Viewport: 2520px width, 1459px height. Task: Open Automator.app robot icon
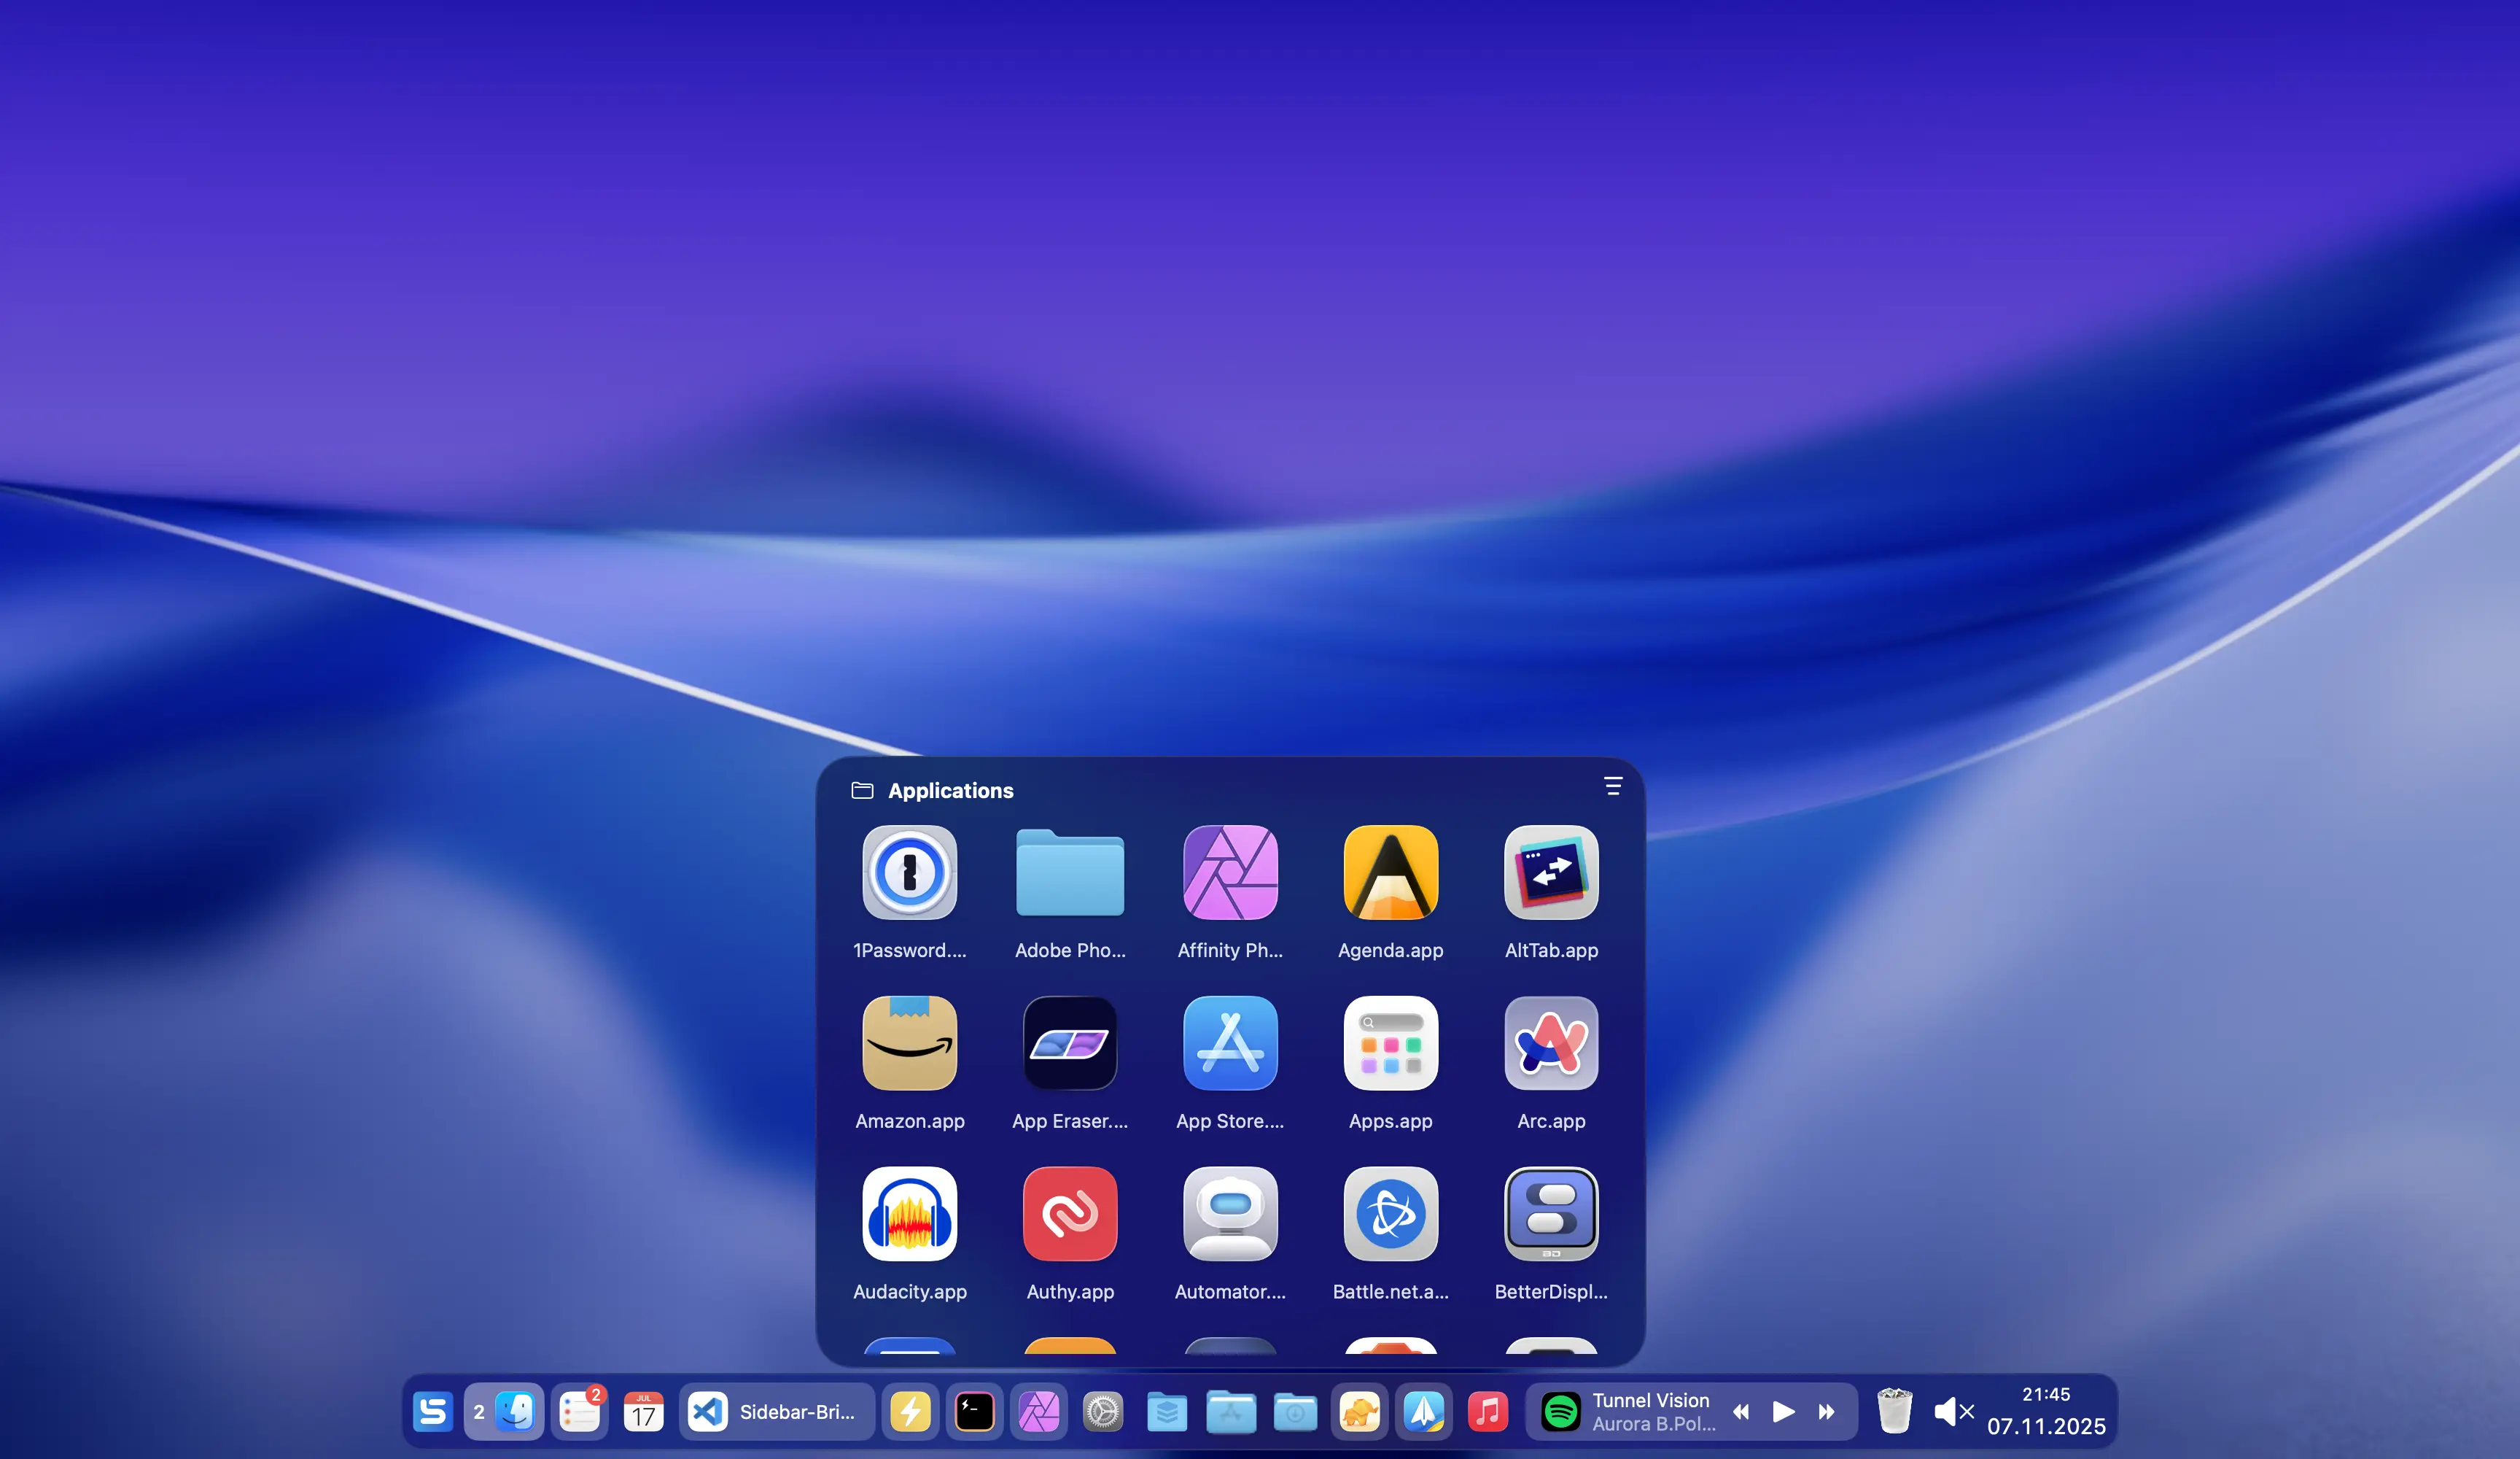pos(1230,1214)
